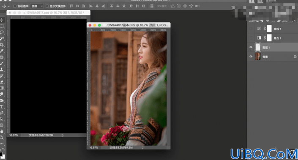Hide the 背景 layer eye

251,57
